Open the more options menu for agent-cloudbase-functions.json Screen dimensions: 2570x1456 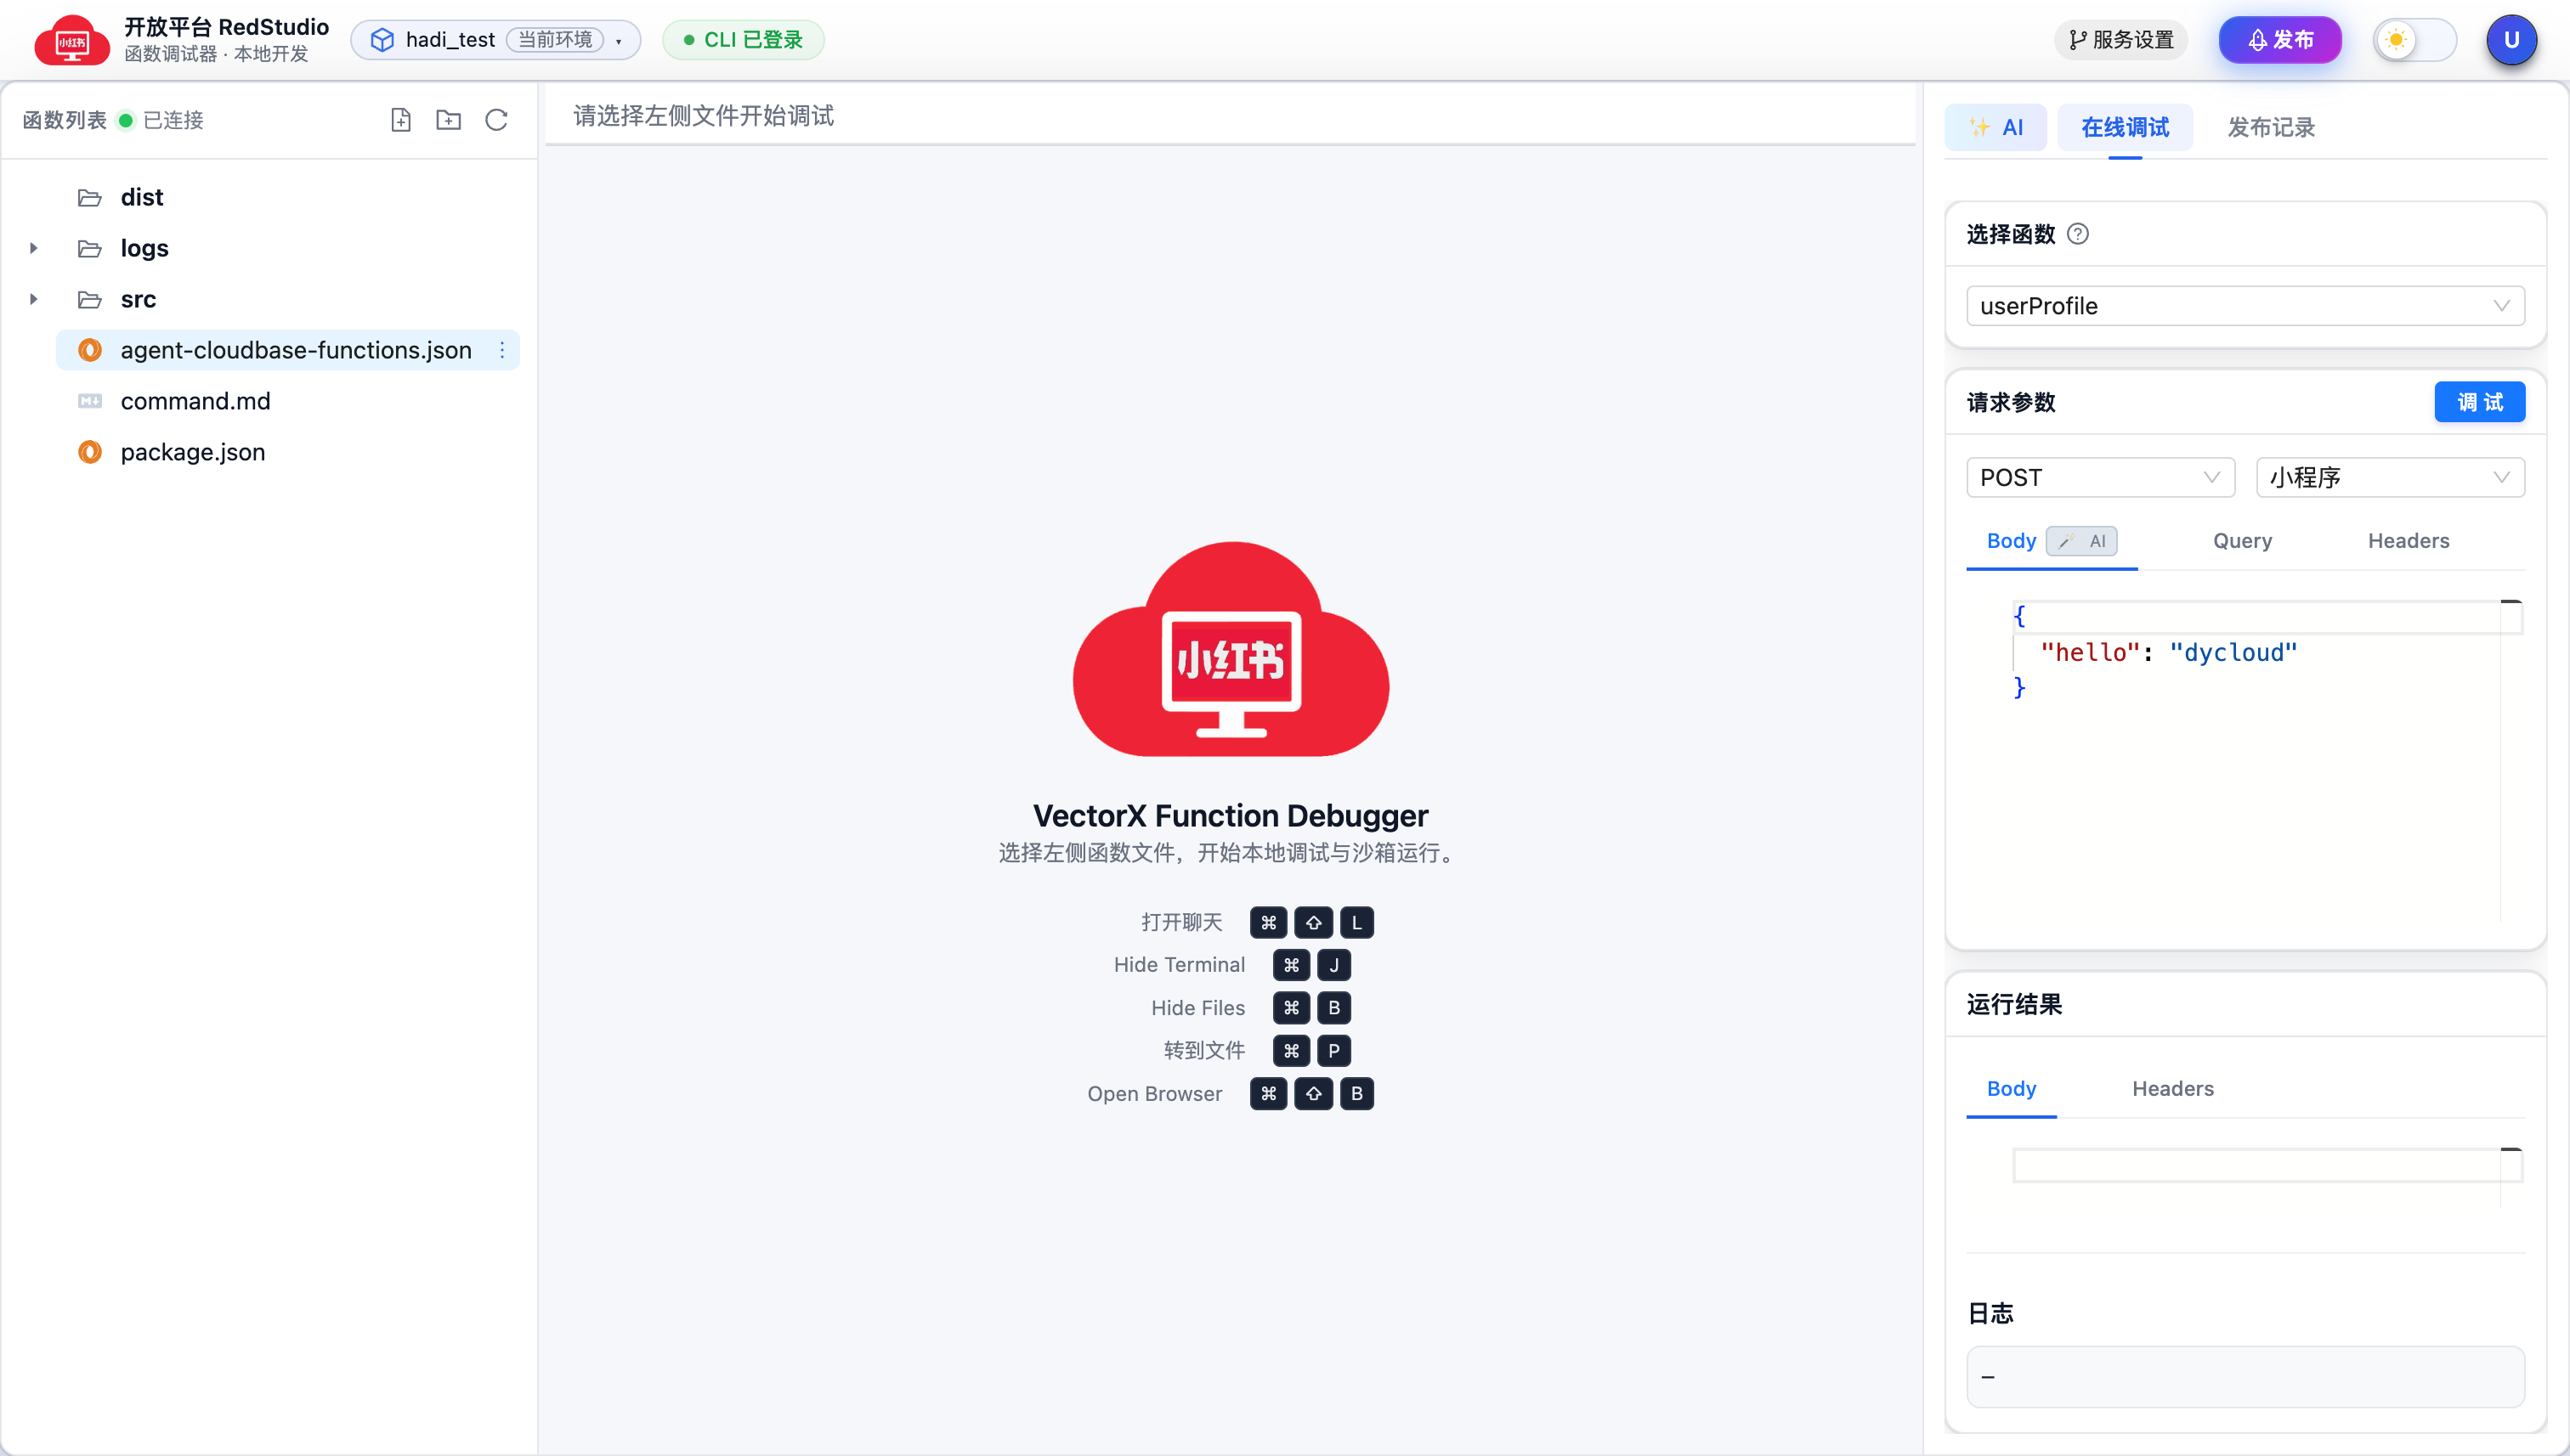502,350
